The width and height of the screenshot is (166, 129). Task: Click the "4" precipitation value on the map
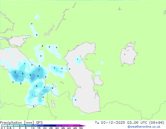pos(38,76)
